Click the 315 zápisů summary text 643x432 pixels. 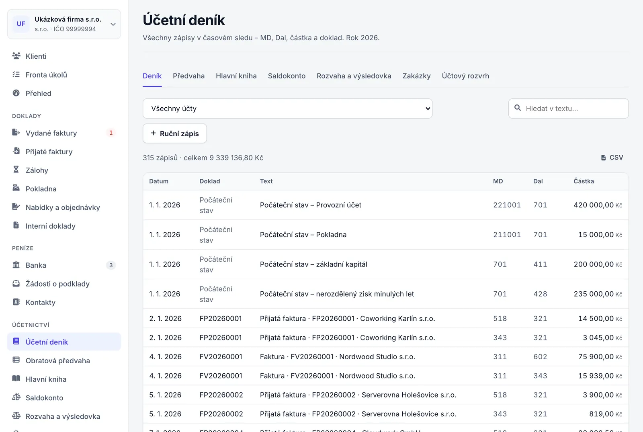[x=203, y=158]
